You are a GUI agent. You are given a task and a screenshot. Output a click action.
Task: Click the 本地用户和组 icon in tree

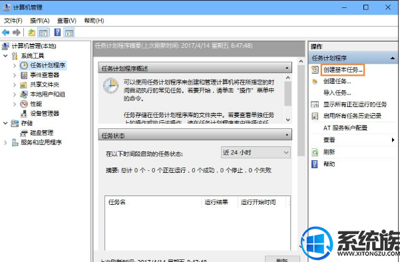24,94
